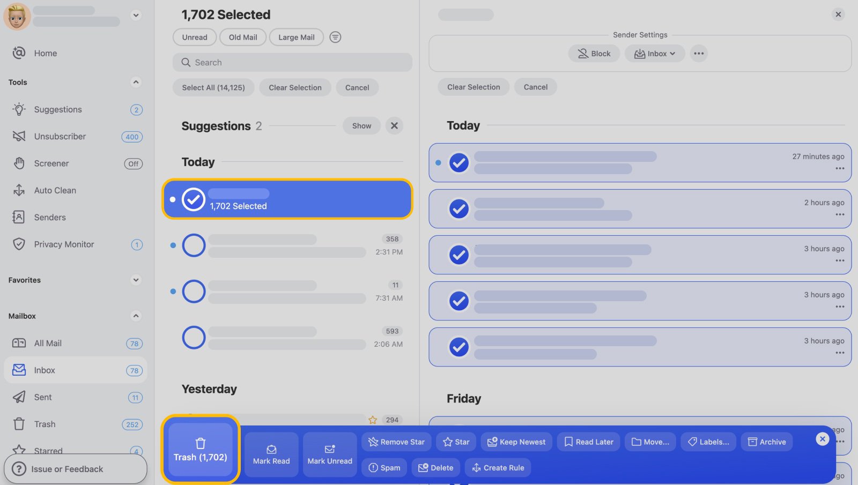
Task: Check the empty circle on the 358-count group
Action: 193,245
